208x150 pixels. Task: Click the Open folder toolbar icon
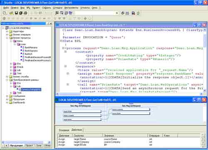point(11,13)
